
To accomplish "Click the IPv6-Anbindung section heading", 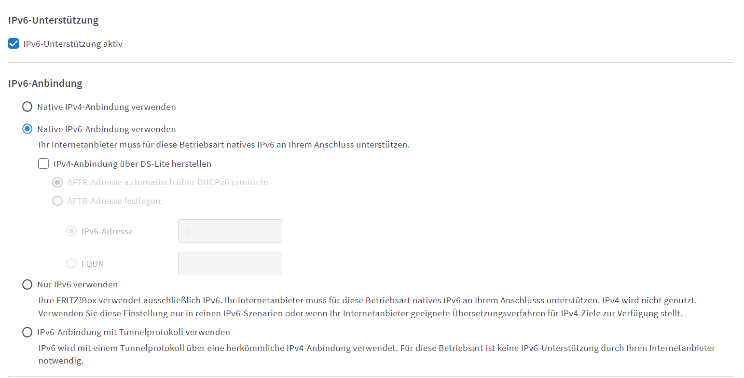I will tap(45, 83).
